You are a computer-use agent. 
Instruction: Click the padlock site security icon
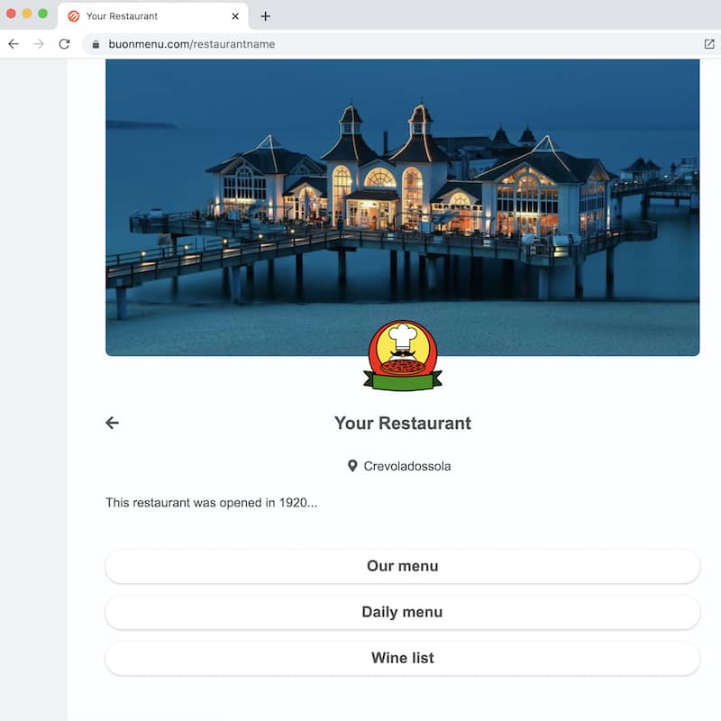point(96,44)
